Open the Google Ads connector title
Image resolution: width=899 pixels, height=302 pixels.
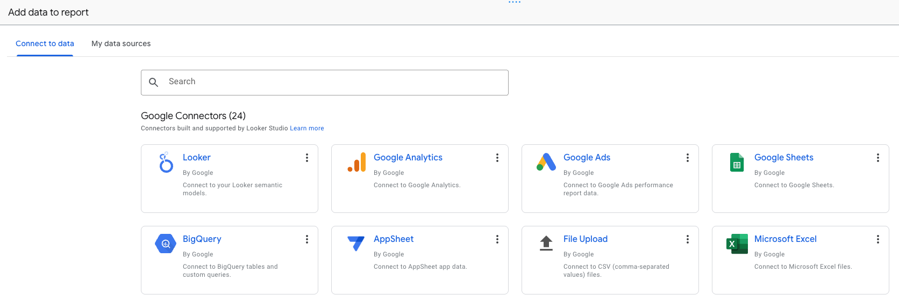[x=587, y=157]
